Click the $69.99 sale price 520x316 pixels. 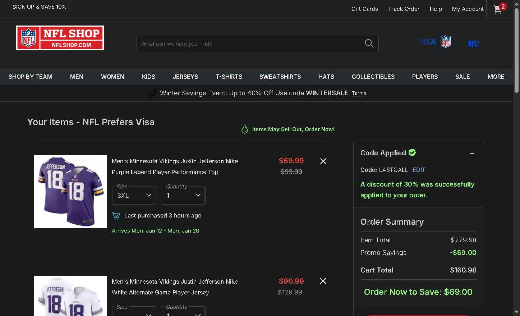[x=291, y=161]
